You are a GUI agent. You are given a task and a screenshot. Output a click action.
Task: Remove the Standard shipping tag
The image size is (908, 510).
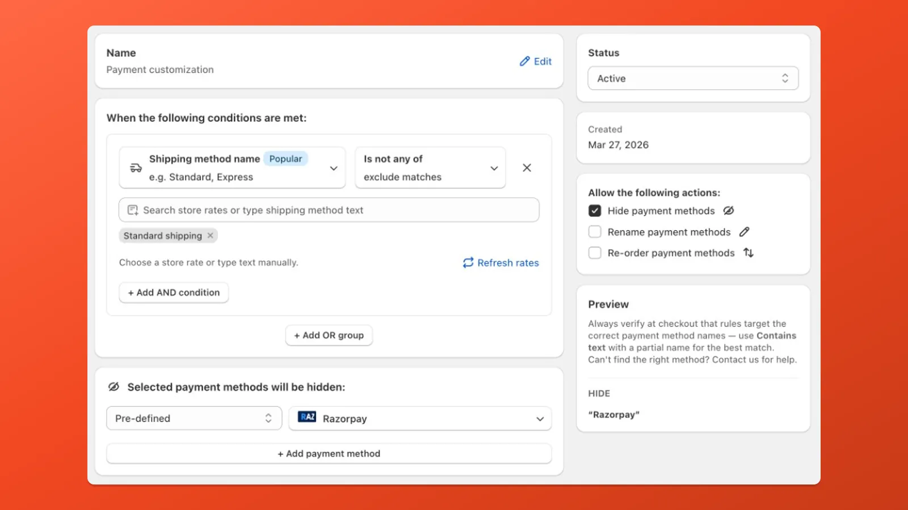(210, 235)
